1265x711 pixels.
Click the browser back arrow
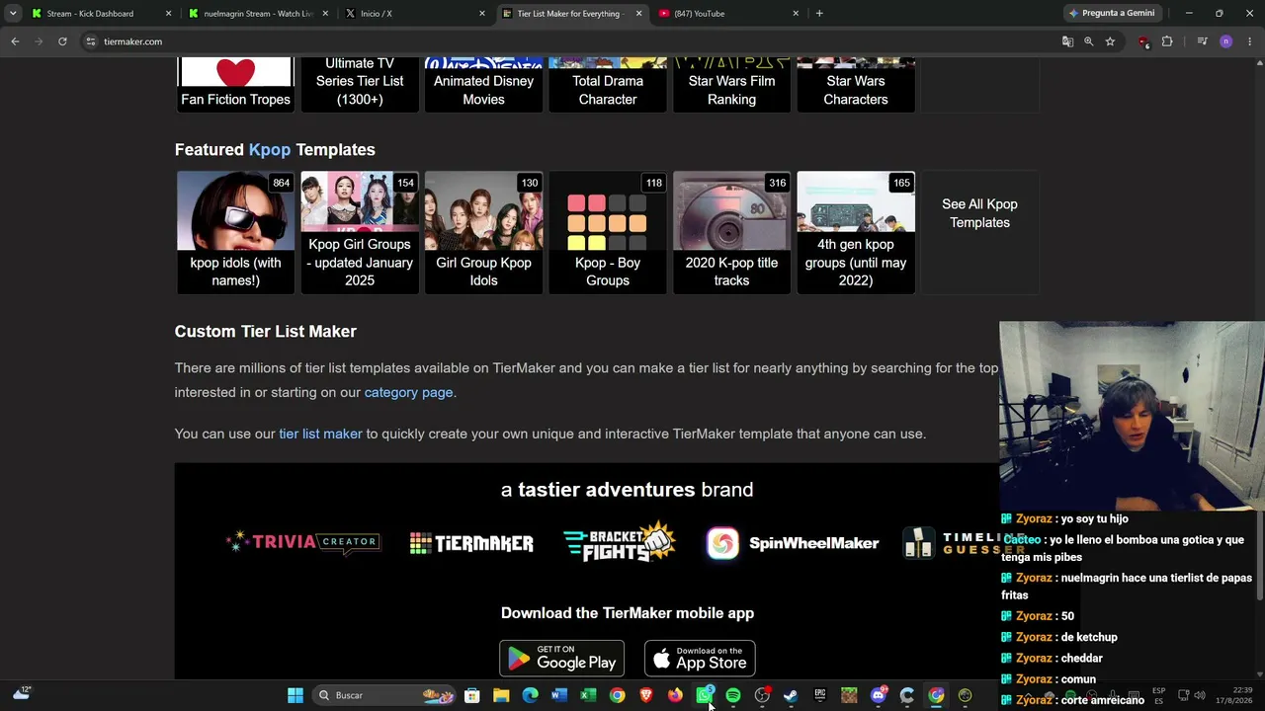[15, 41]
